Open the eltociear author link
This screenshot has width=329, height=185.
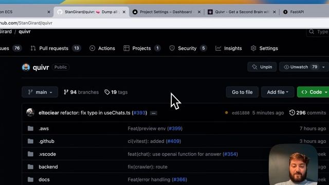point(49,113)
